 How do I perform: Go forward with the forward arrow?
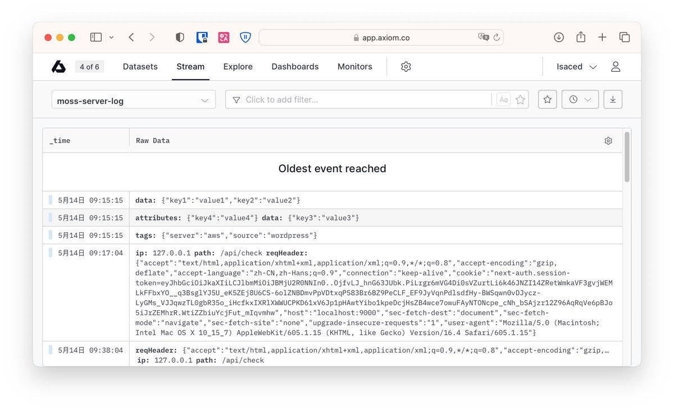click(152, 37)
